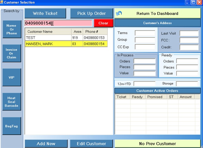Search by Invoice Or Claim
This screenshot has height=148, width=203.
point(12,53)
